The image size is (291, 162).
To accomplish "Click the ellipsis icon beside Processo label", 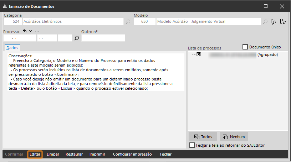I will click(x=37, y=31).
